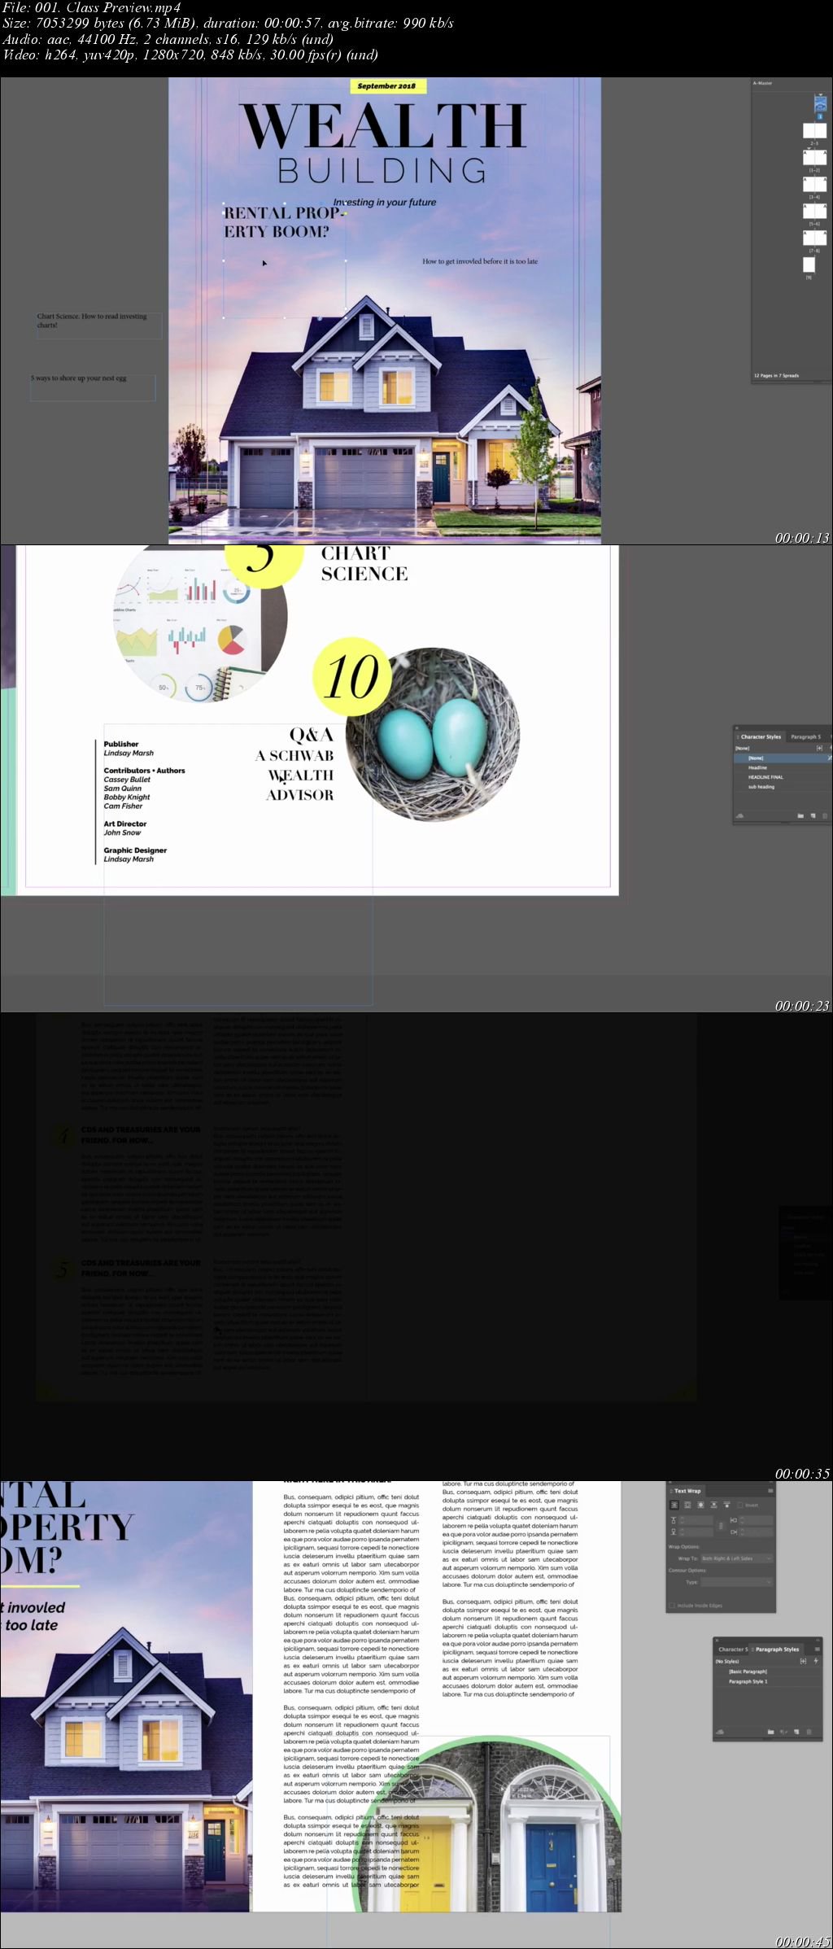Select the sub heading character style
This screenshot has width=833, height=1949.
pyautogui.click(x=783, y=787)
